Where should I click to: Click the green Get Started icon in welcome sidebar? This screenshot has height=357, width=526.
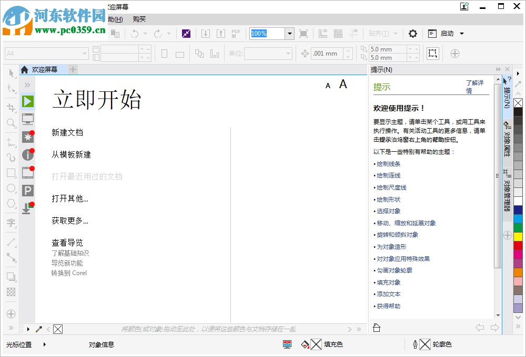click(27, 101)
